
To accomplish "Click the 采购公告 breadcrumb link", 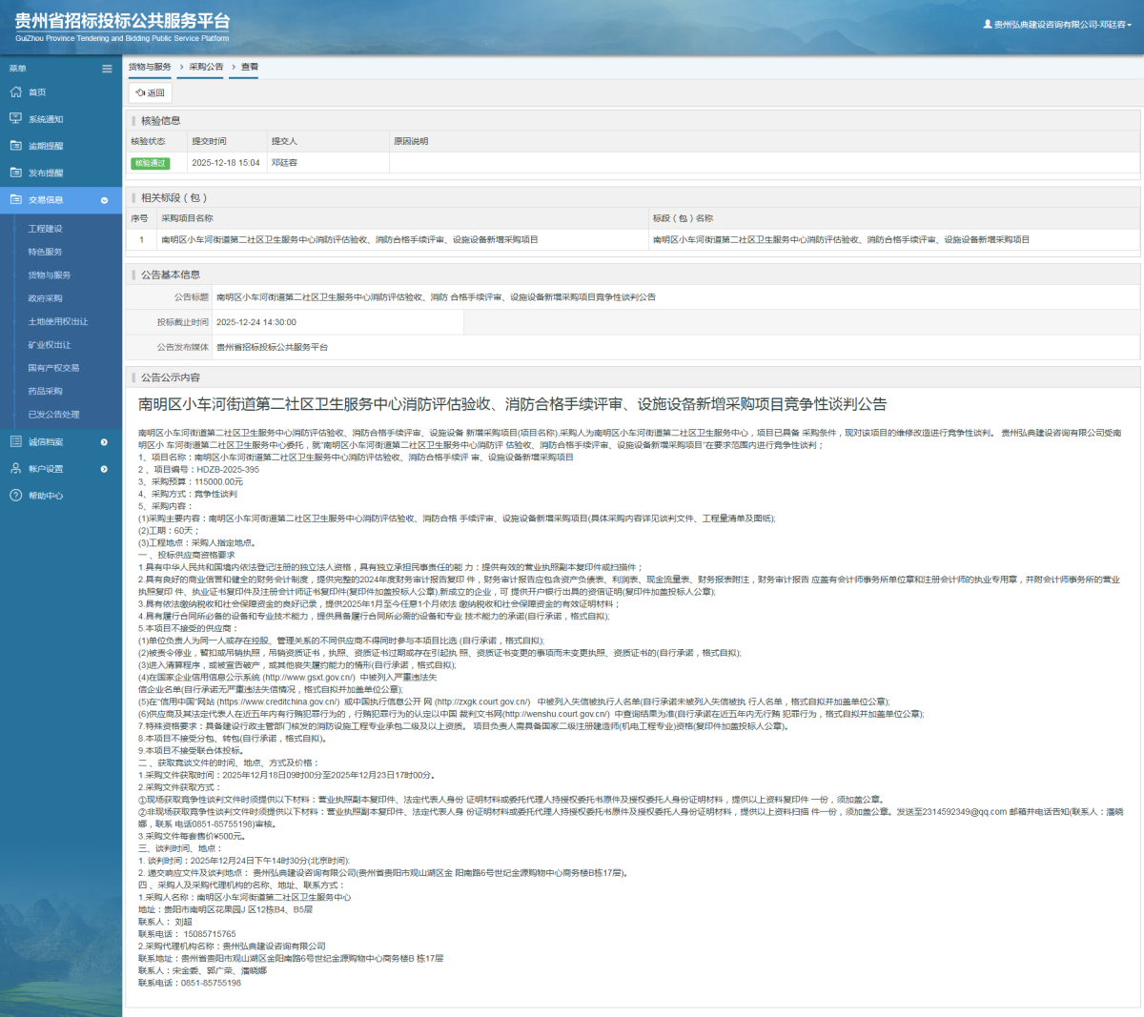I will [x=206, y=67].
